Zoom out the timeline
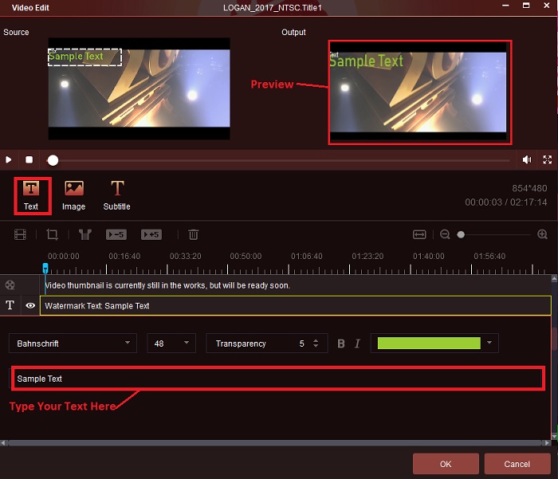Screen dimensions: 558x479 (445, 234)
